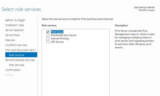
Task: Go to the Before You Begin step
Action: pyautogui.click(x=15, y=20)
